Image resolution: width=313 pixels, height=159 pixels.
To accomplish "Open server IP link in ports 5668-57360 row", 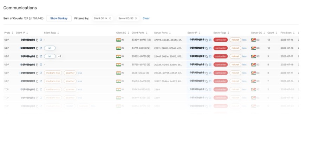I will pos(210,73).
